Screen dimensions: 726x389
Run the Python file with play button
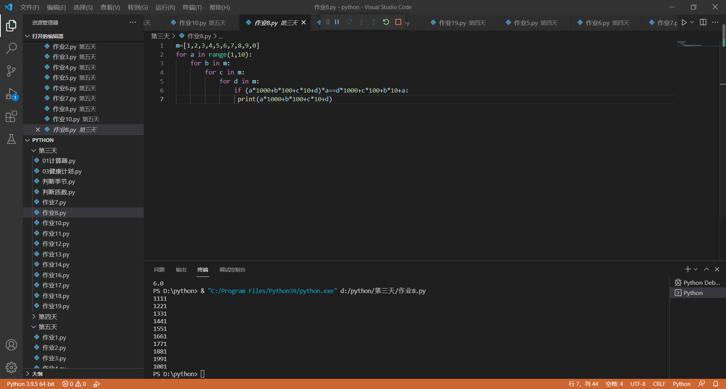684,22
